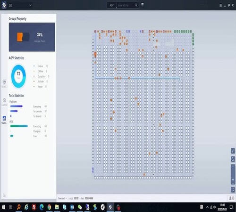Open Google Chrome from the taskbar
236x212 pixels.
49,207
